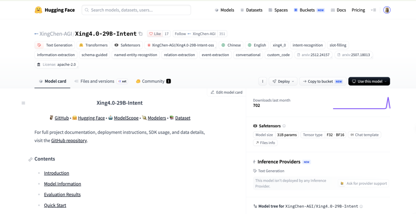
Task: Click the custom_code tag
Action: pos(278,55)
